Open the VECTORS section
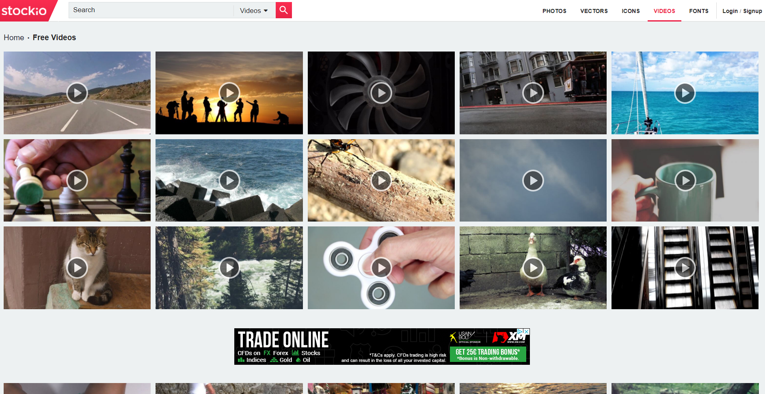Image resolution: width=765 pixels, height=394 pixels. pos(594,11)
